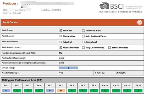Screen dimensions: 144x94
Task: Enable the Fully-Unannounced checkbox
Action: (x=83, y=48)
